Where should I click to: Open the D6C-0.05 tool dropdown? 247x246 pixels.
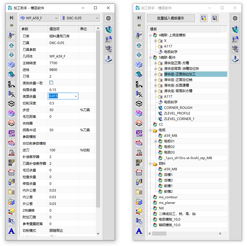tap(80, 18)
